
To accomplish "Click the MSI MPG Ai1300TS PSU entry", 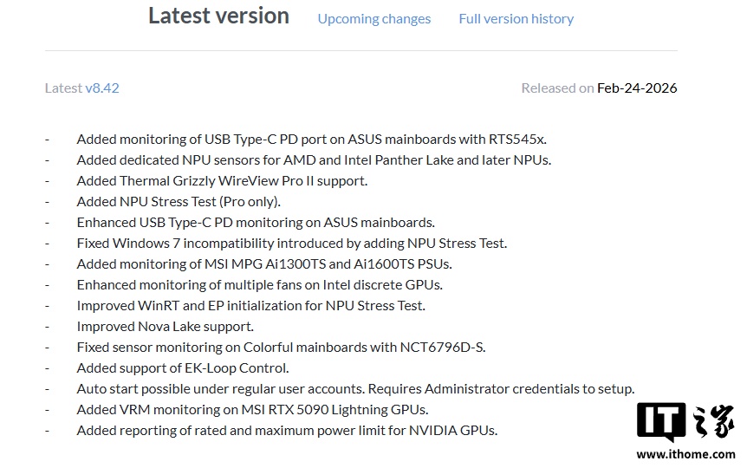I will (263, 263).
